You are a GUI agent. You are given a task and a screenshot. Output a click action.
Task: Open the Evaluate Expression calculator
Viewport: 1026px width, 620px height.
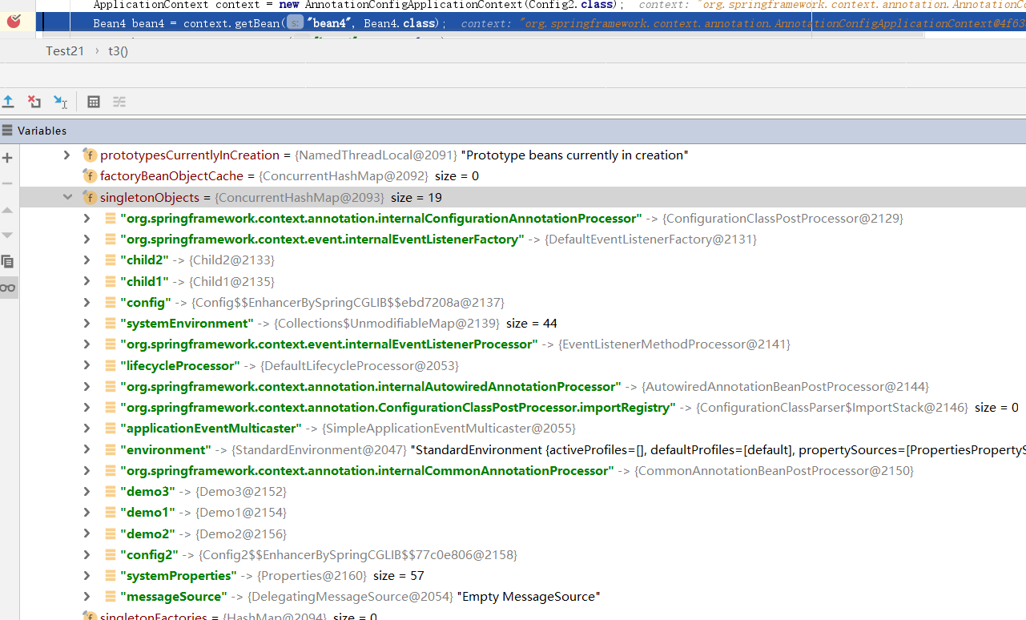point(94,102)
